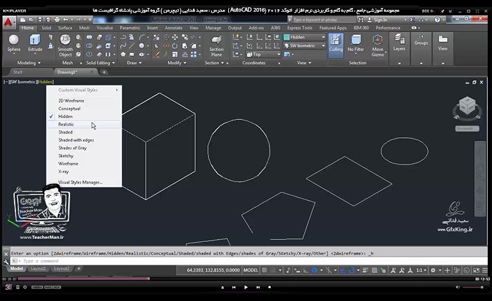Adjust the KMPlayer volume slider
492x301 pixels.
click(472, 287)
